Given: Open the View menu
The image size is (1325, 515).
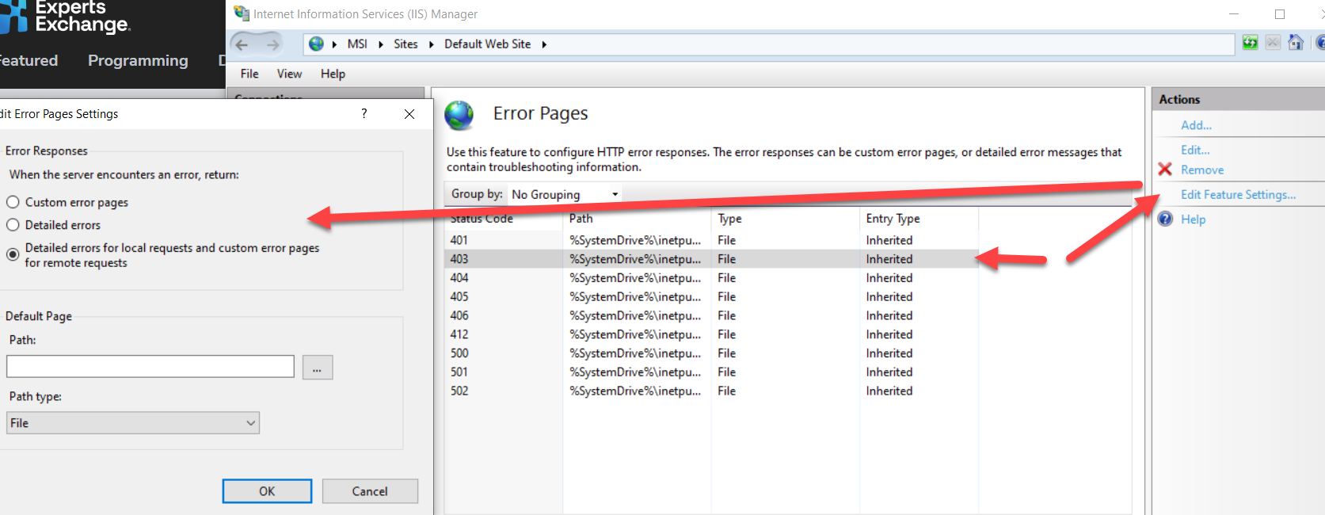Looking at the screenshot, I should [289, 74].
